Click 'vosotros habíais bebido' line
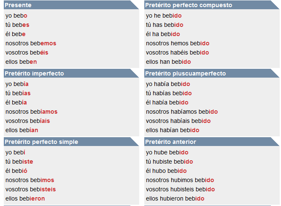 coord(178,121)
